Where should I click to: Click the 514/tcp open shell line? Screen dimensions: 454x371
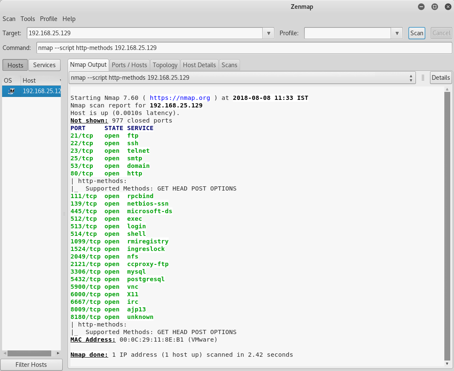pos(108,234)
